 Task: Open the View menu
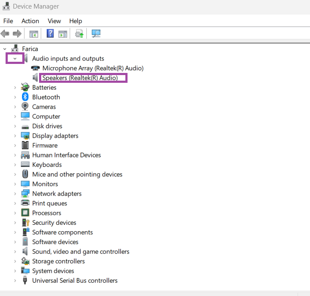coord(54,21)
